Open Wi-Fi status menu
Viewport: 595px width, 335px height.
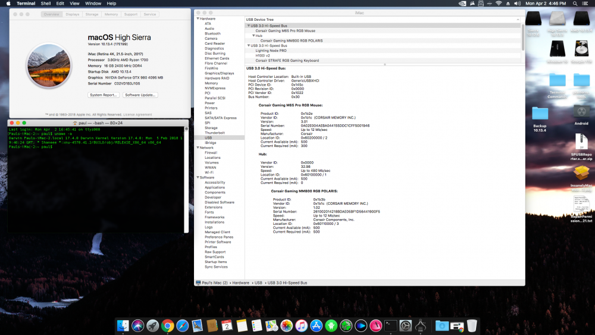point(499,4)
